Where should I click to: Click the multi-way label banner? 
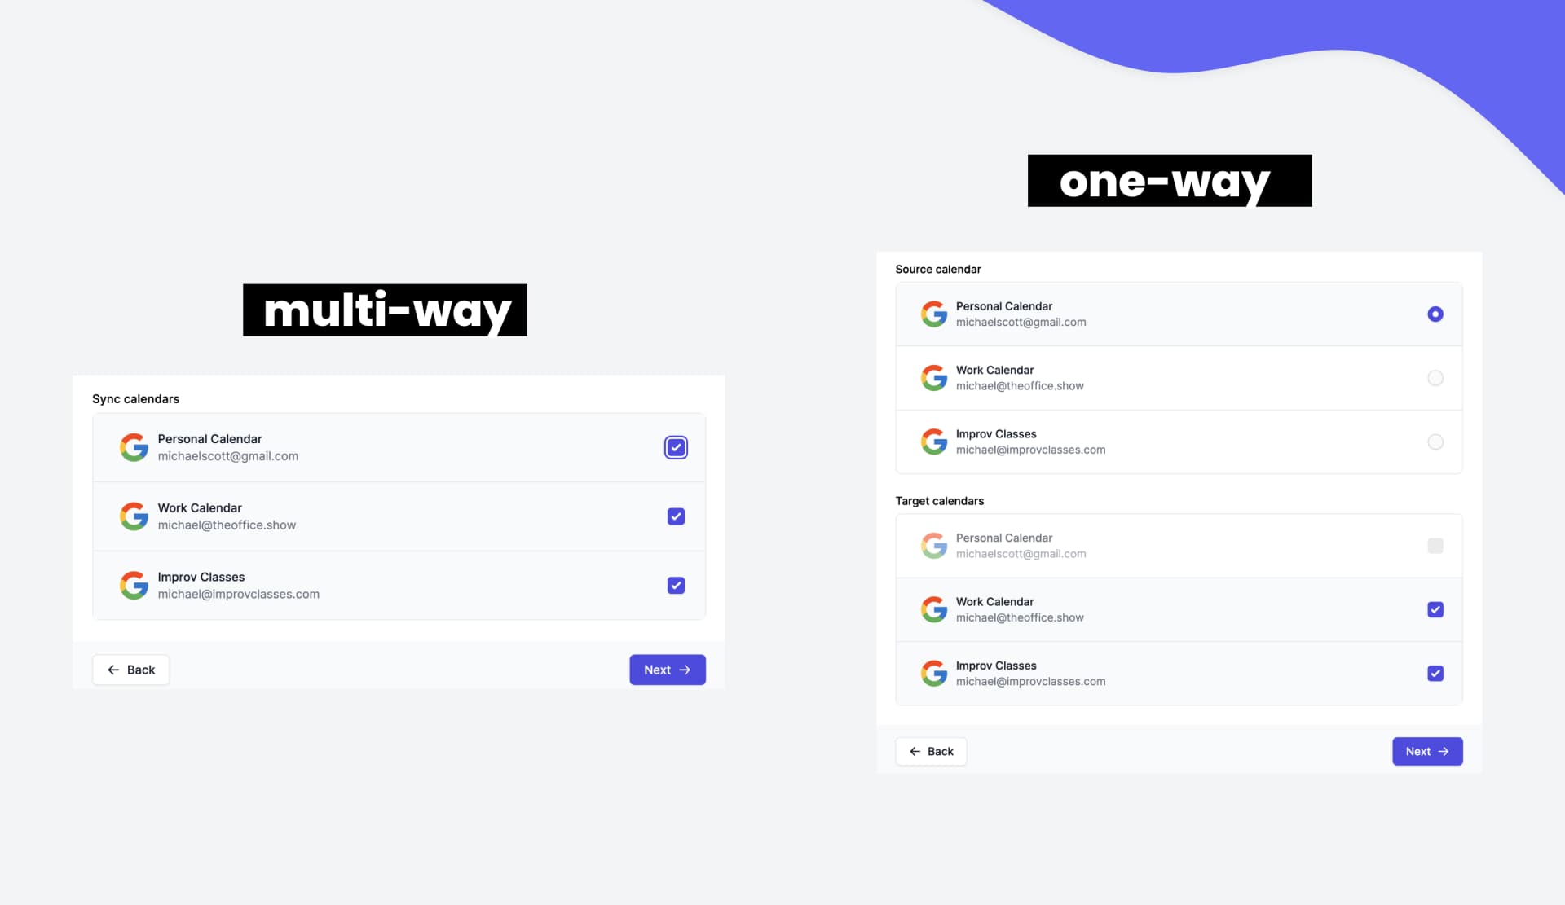[385, 310]
